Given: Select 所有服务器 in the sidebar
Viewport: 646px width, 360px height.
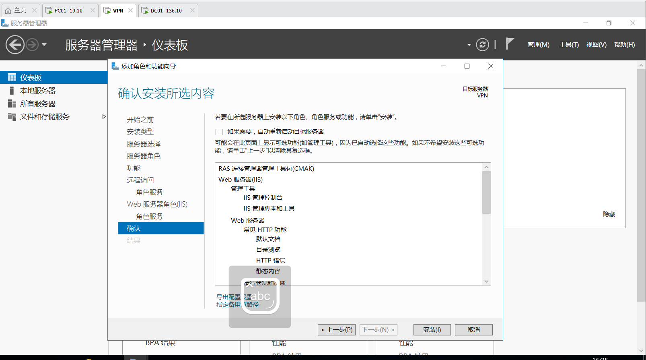Looking at the screenshot, I should pos(38,104).
